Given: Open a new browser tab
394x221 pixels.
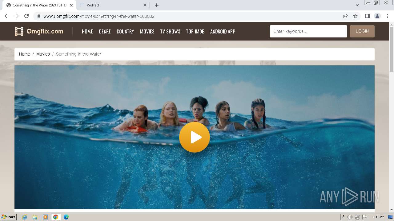Looking at the screenshot, I should [x=157, y=5].
